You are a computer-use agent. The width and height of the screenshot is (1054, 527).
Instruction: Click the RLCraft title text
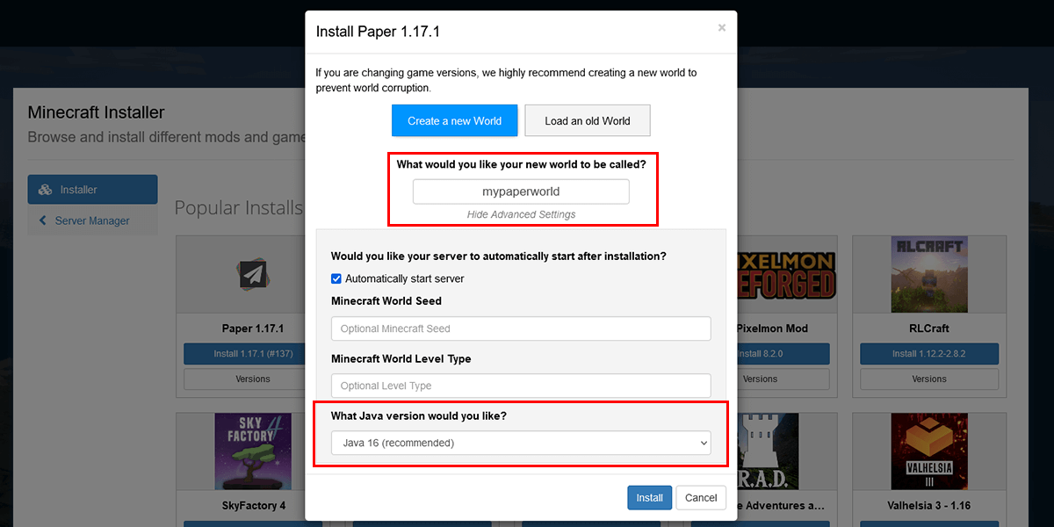[x=929, y=328]
